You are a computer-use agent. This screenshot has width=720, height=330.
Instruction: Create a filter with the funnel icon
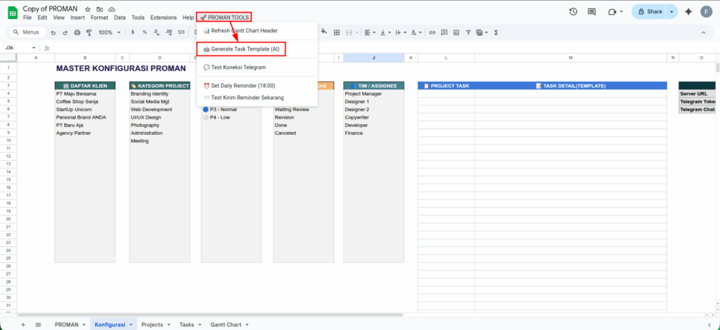[x=468, y=32]
